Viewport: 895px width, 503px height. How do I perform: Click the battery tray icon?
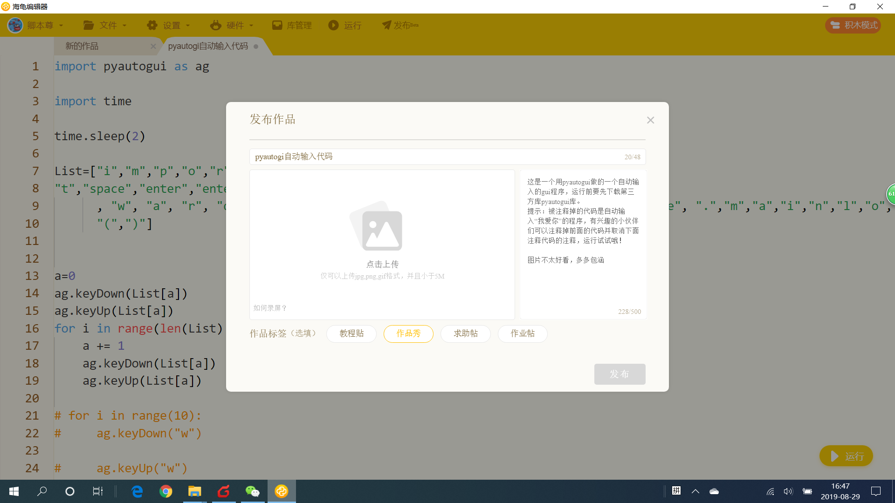(x=807, y=491)
